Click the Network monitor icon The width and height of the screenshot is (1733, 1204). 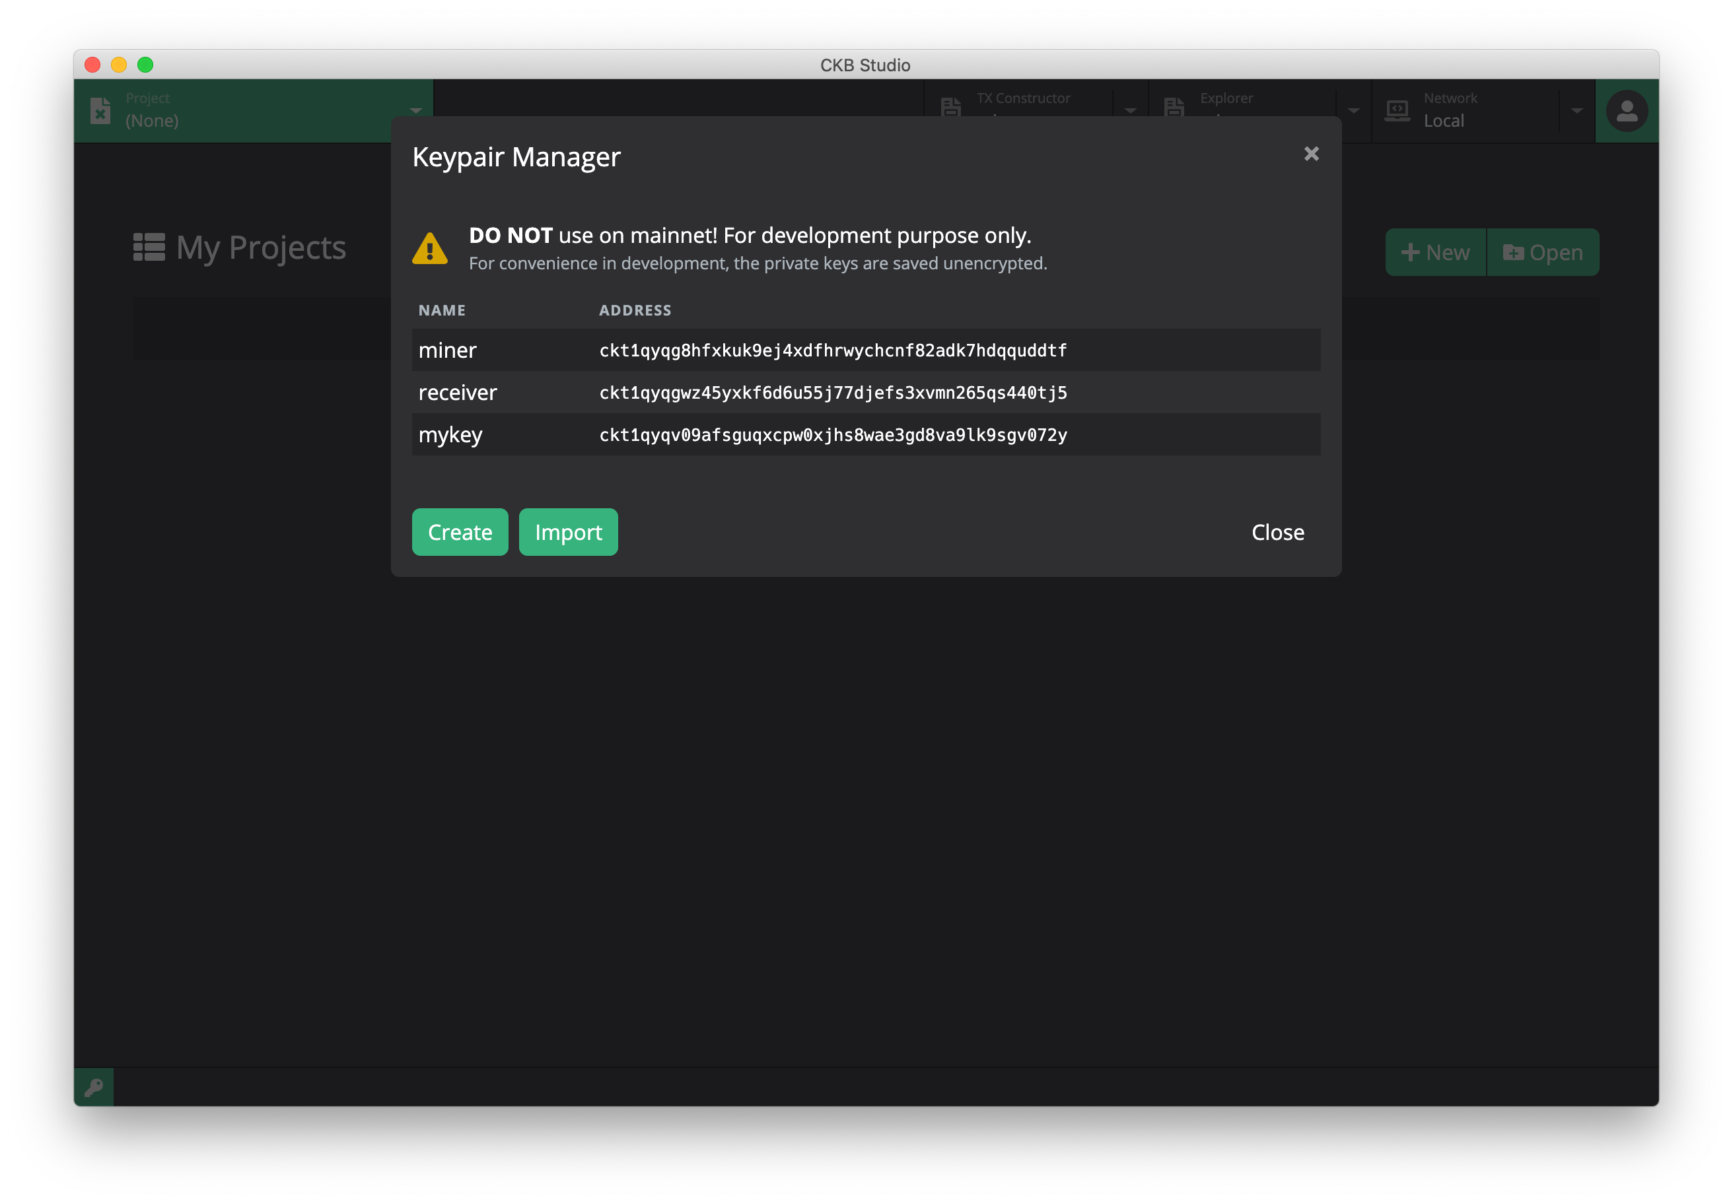(1397, 110)
